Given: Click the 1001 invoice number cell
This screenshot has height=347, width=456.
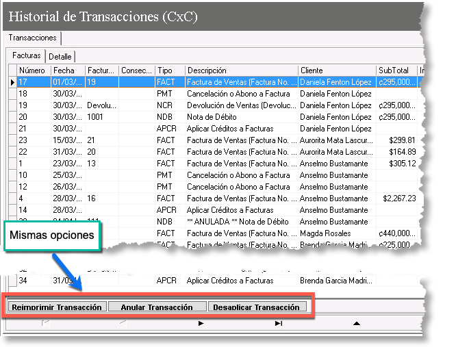Looking at the screenshot, I should [x=102, y=117].
